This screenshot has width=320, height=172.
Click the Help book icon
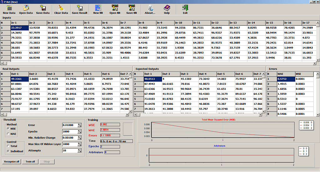click(167, 9)
